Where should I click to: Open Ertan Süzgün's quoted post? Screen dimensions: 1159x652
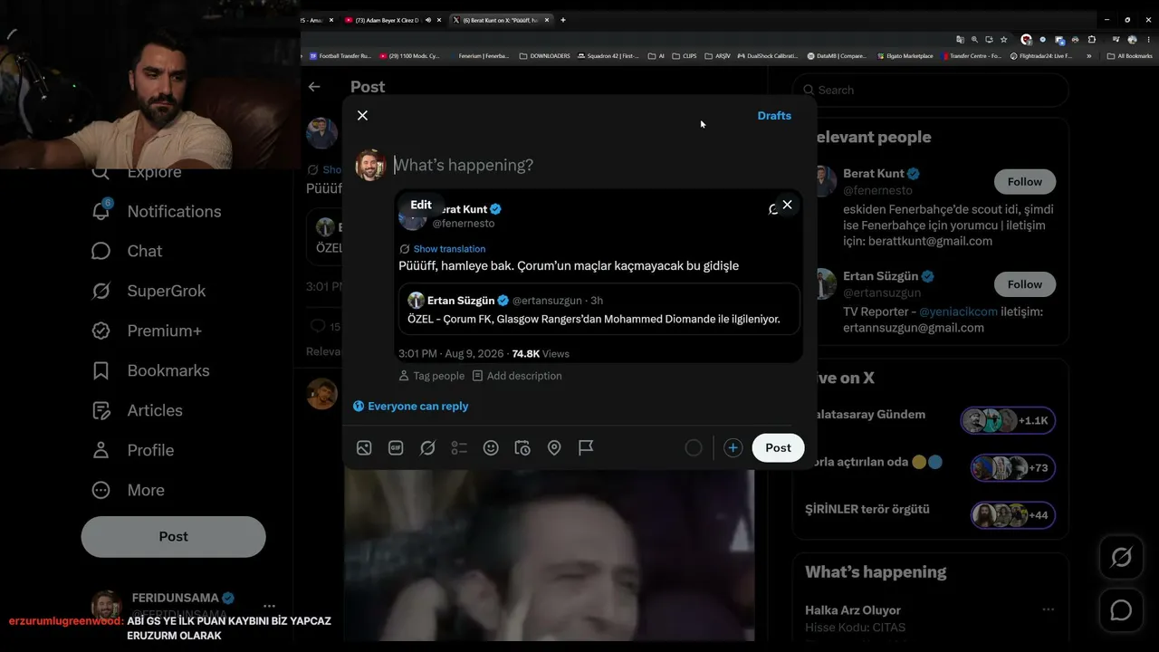point(599,309)
